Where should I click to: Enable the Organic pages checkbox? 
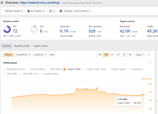[x=109, y=69]
